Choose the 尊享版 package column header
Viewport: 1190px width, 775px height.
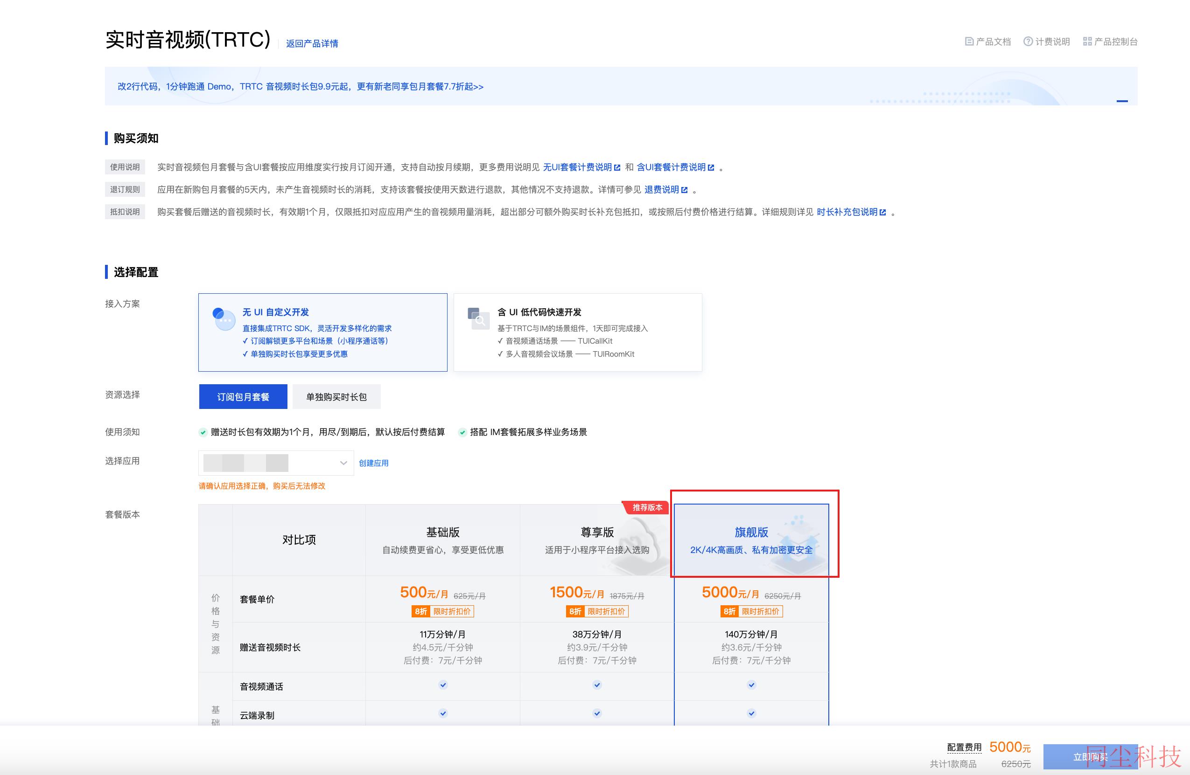[597, 540]
